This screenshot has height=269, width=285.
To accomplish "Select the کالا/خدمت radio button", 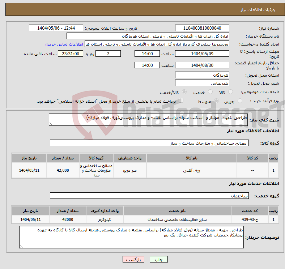I will 184,92.
